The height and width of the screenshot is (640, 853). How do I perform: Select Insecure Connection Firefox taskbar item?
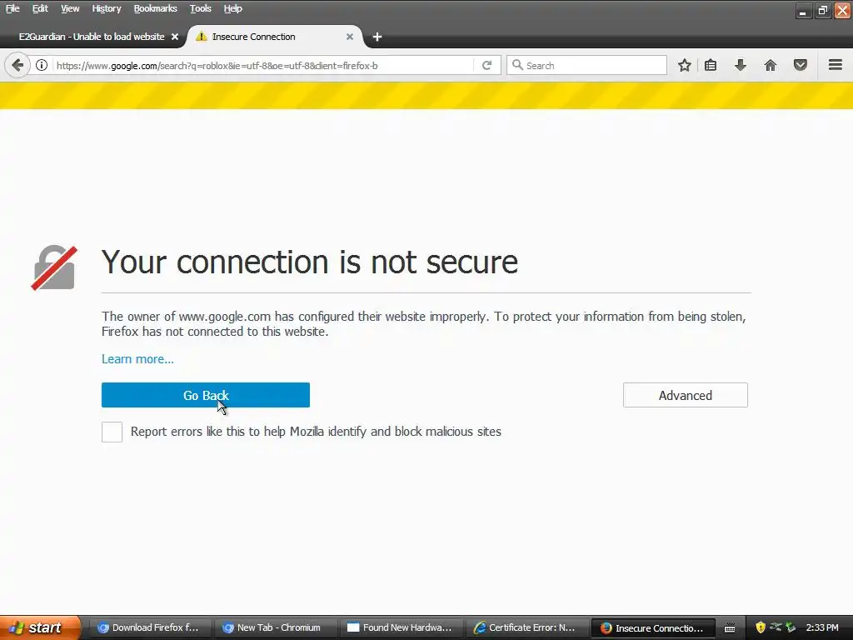tap(652, 628)
